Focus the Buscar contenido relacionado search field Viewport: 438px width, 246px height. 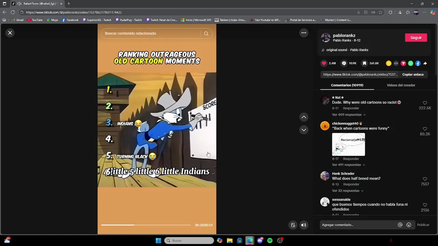(x=151, y=33)
